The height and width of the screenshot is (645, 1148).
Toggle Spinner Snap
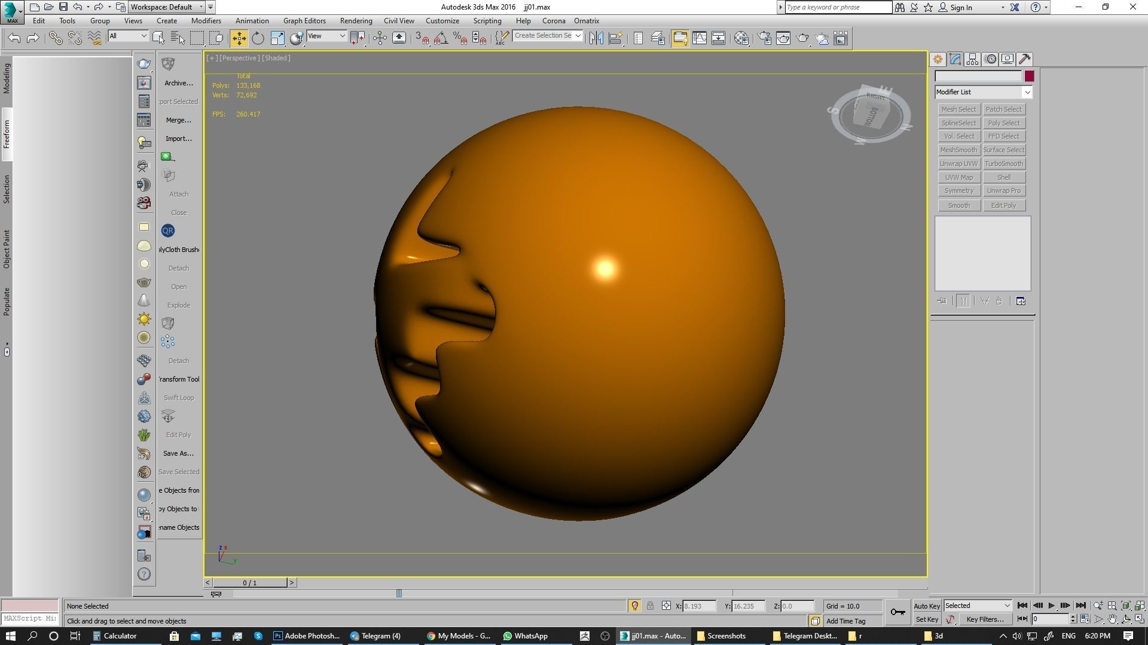479,38
